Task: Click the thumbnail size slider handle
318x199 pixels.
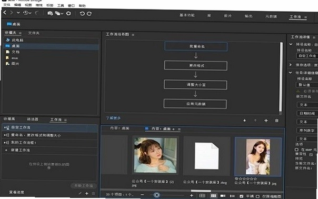Action: 156,195
